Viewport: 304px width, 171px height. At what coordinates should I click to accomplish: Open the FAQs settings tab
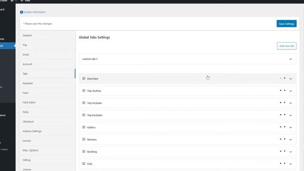(x=47, y=112)
